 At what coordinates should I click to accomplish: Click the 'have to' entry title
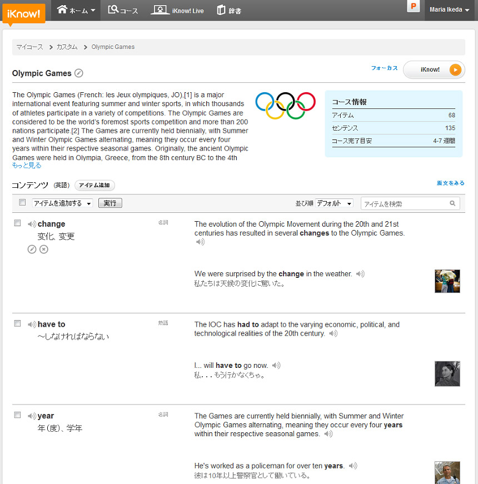51,325
